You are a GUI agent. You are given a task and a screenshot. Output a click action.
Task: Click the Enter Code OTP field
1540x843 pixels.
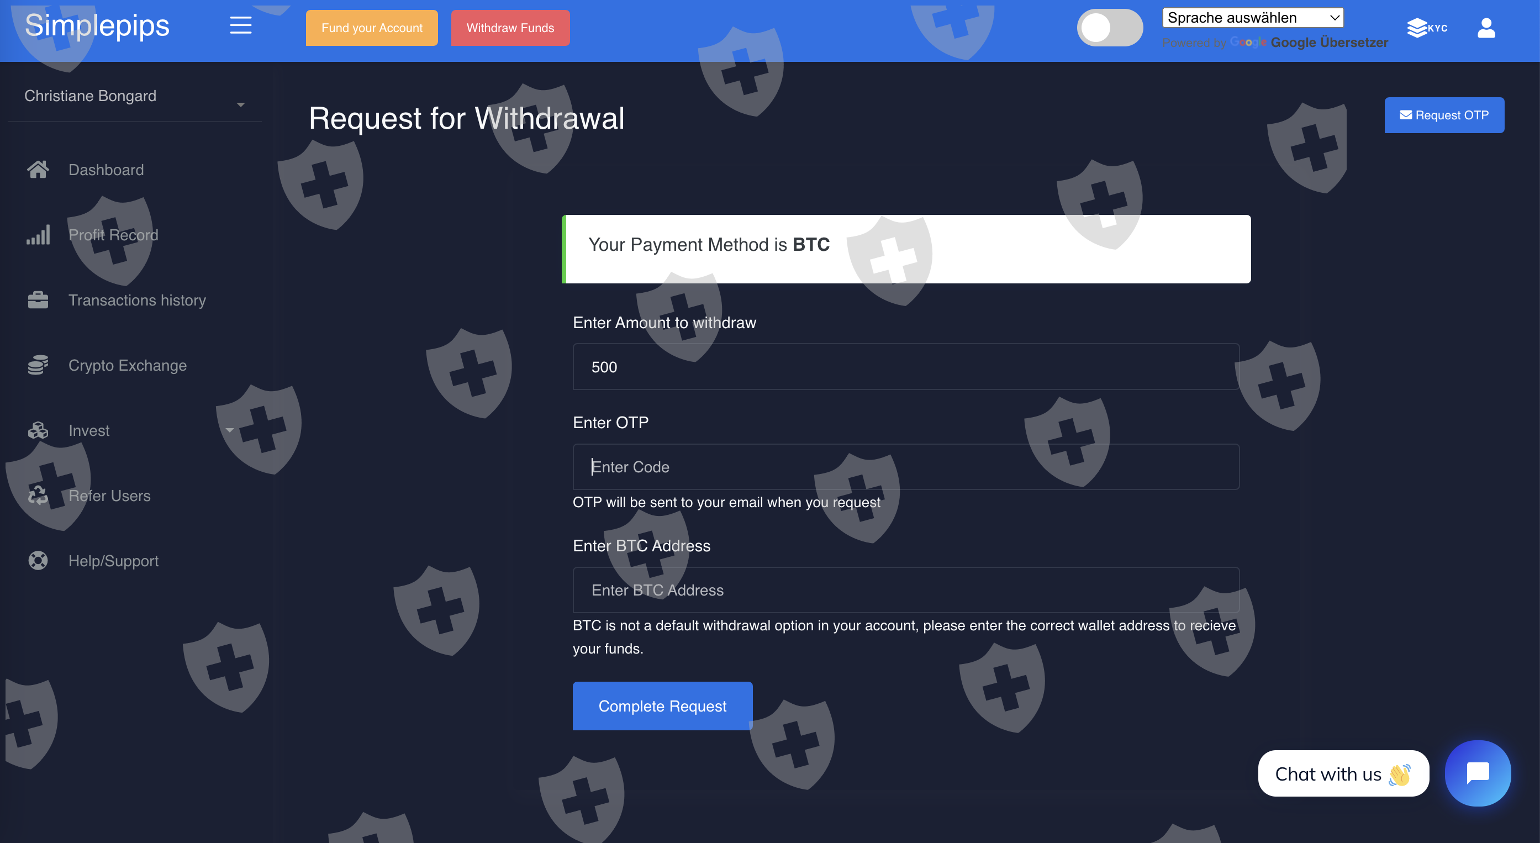(906, 467)
